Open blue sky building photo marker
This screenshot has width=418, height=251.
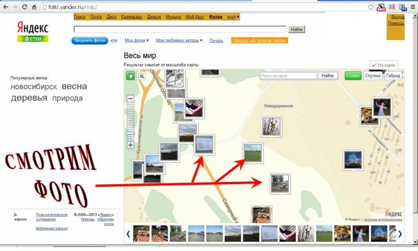coord(353,160)
